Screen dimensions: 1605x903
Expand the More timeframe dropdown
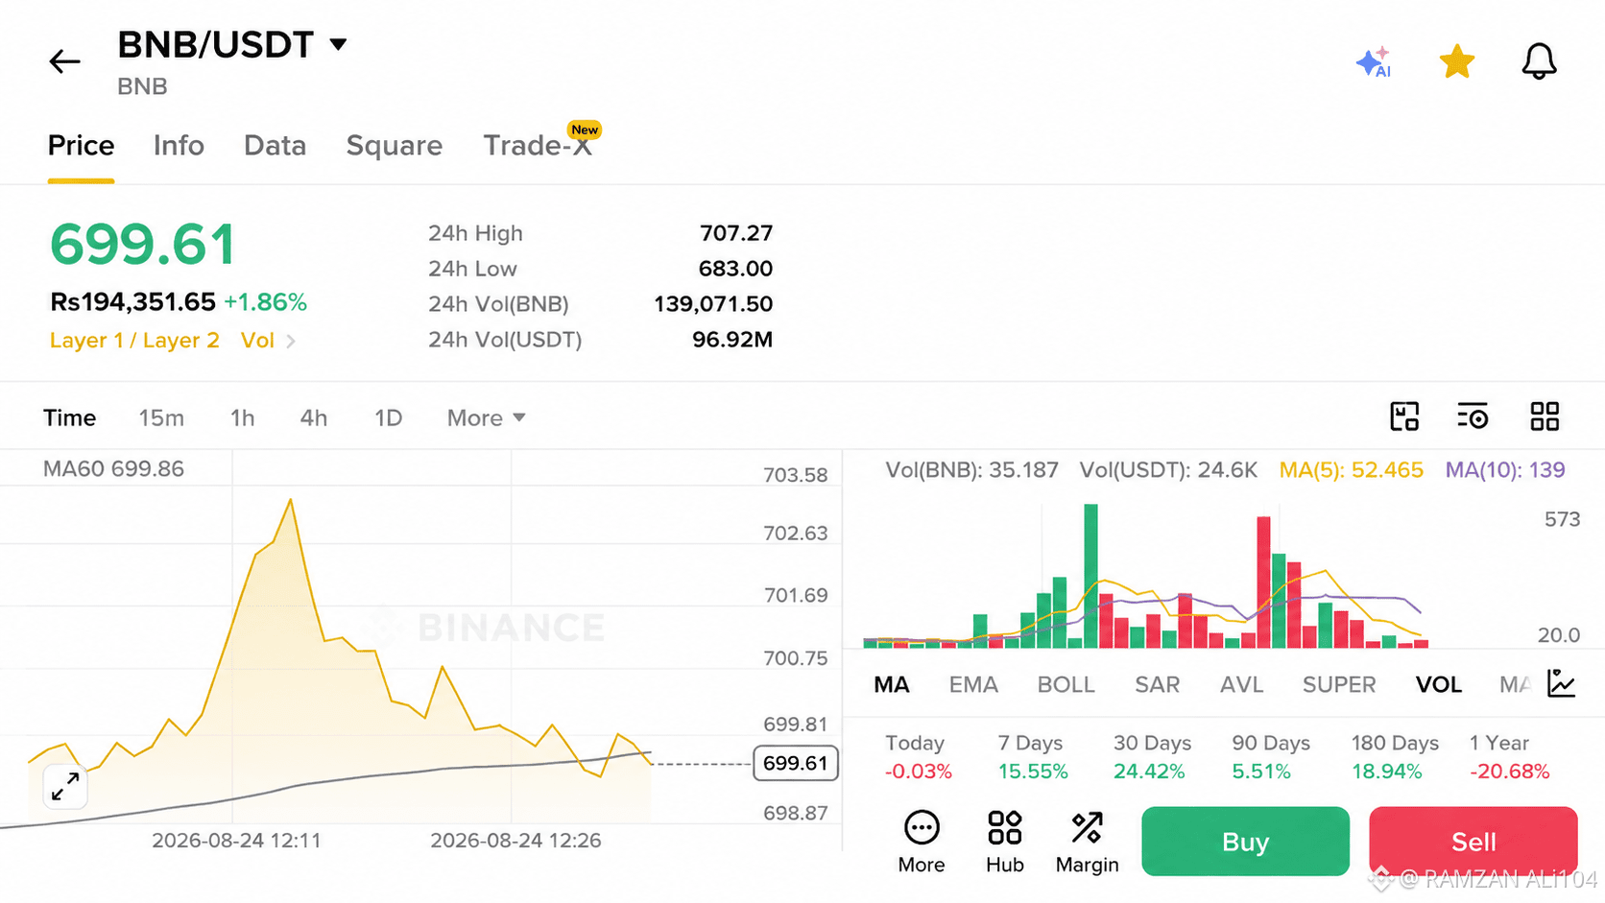tap(487, 417)
